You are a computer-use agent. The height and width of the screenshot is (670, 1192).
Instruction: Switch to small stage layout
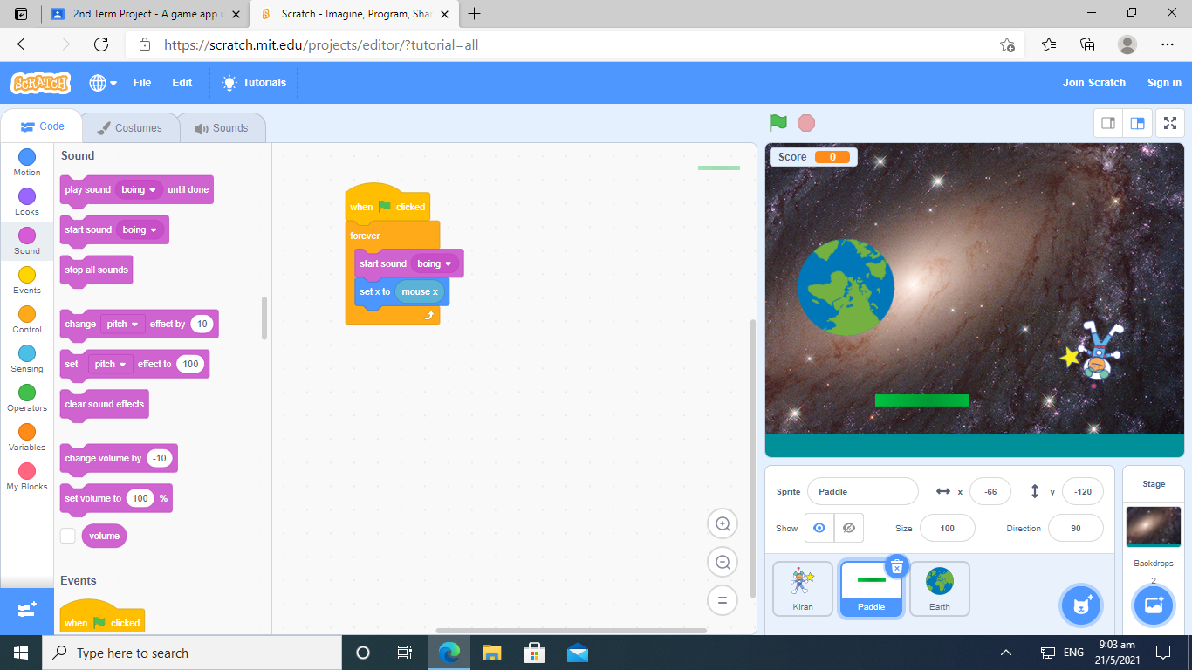coord(1108,123)
